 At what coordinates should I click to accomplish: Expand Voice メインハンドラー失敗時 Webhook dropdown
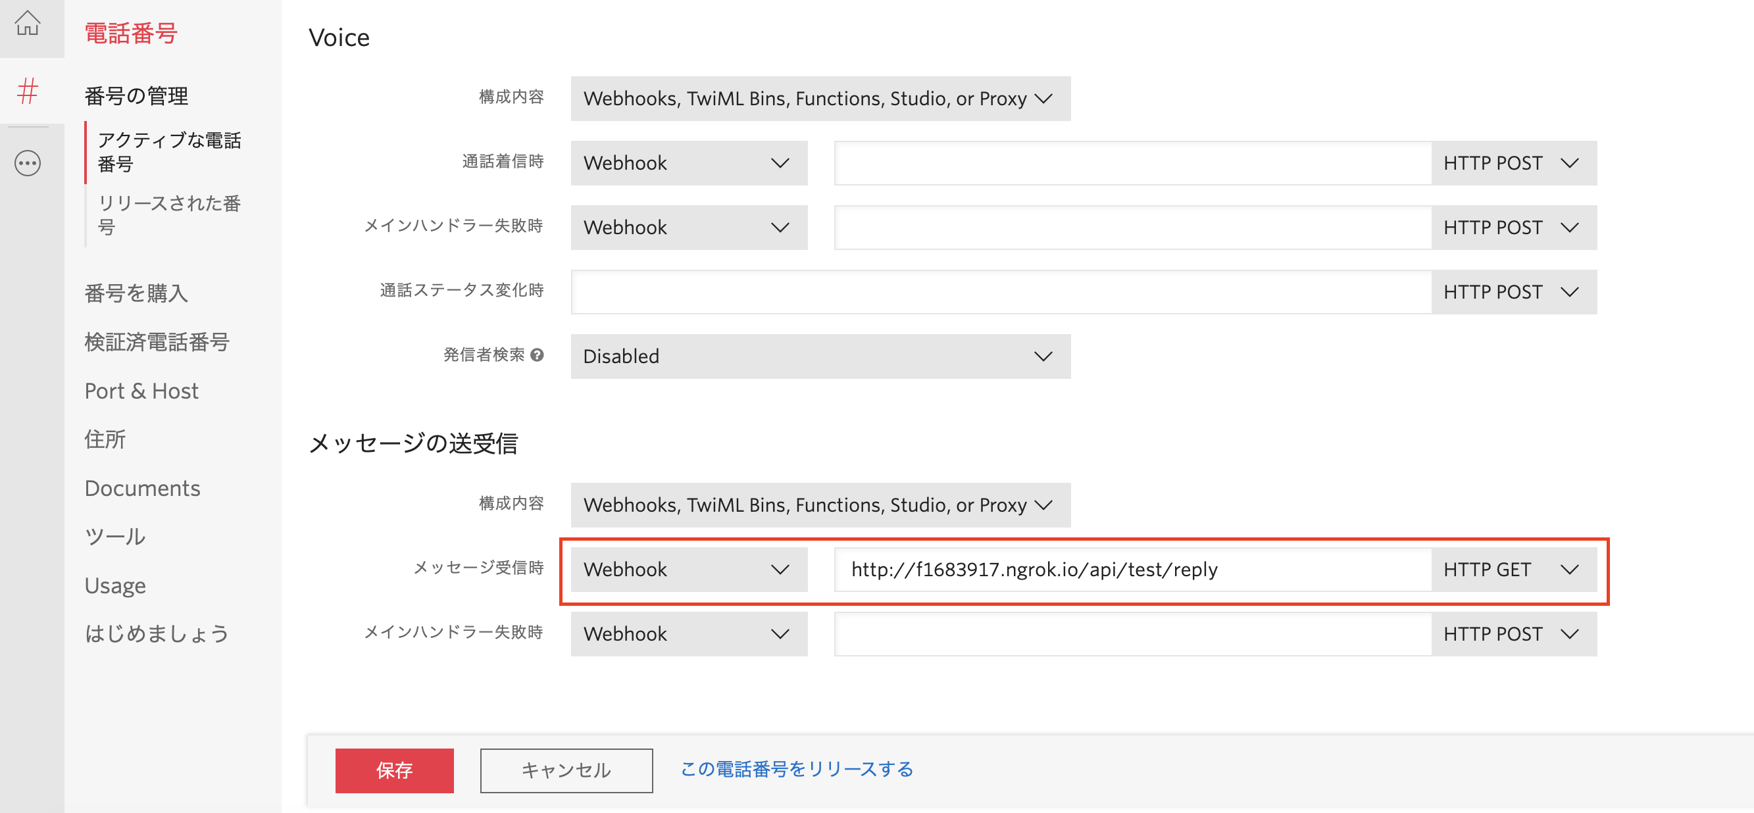(x=689, y=228)
